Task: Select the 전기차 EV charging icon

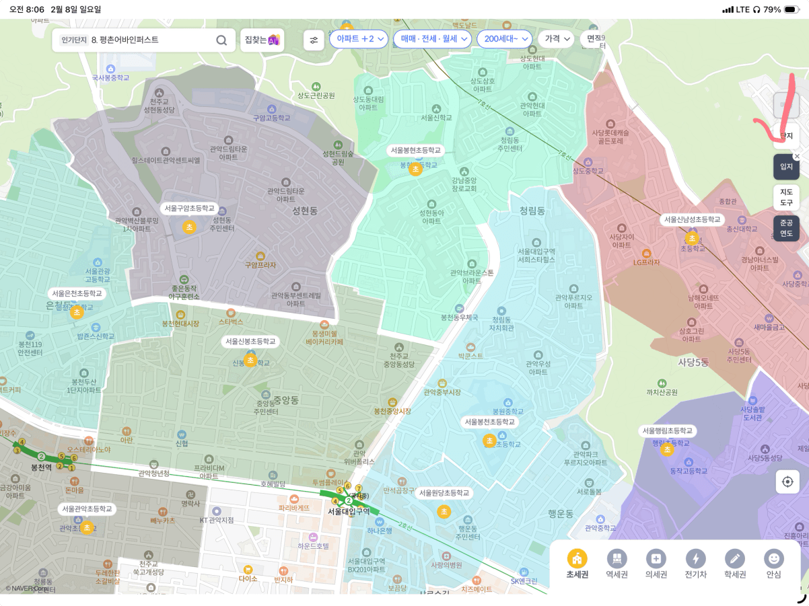Action: [695, 560]
